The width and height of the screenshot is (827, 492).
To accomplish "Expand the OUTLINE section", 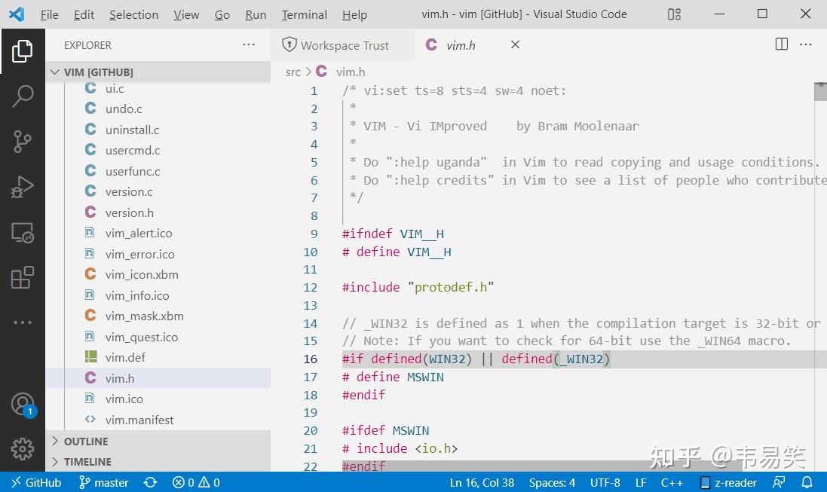I will coord(85,441).
